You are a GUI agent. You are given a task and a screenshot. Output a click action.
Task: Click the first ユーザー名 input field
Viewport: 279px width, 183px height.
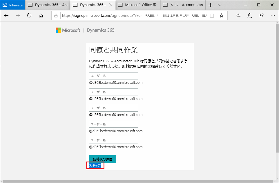pyautogui.click(x=113, y=76)
